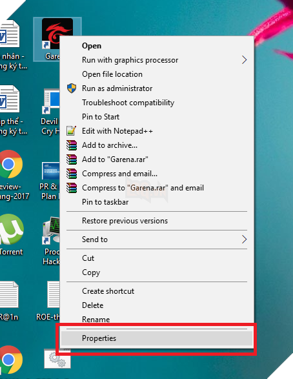Viewport: 293px width, 379px height.
Task: Expand the Send to submenu arrow
Action: click(244, 240)
